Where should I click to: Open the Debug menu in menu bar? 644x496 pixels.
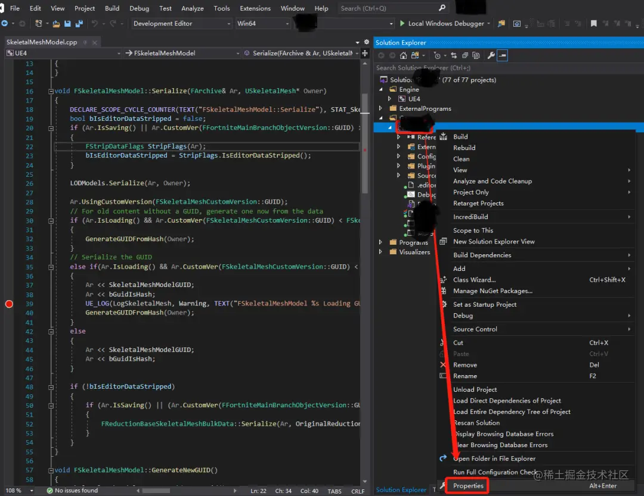[139, 8]
